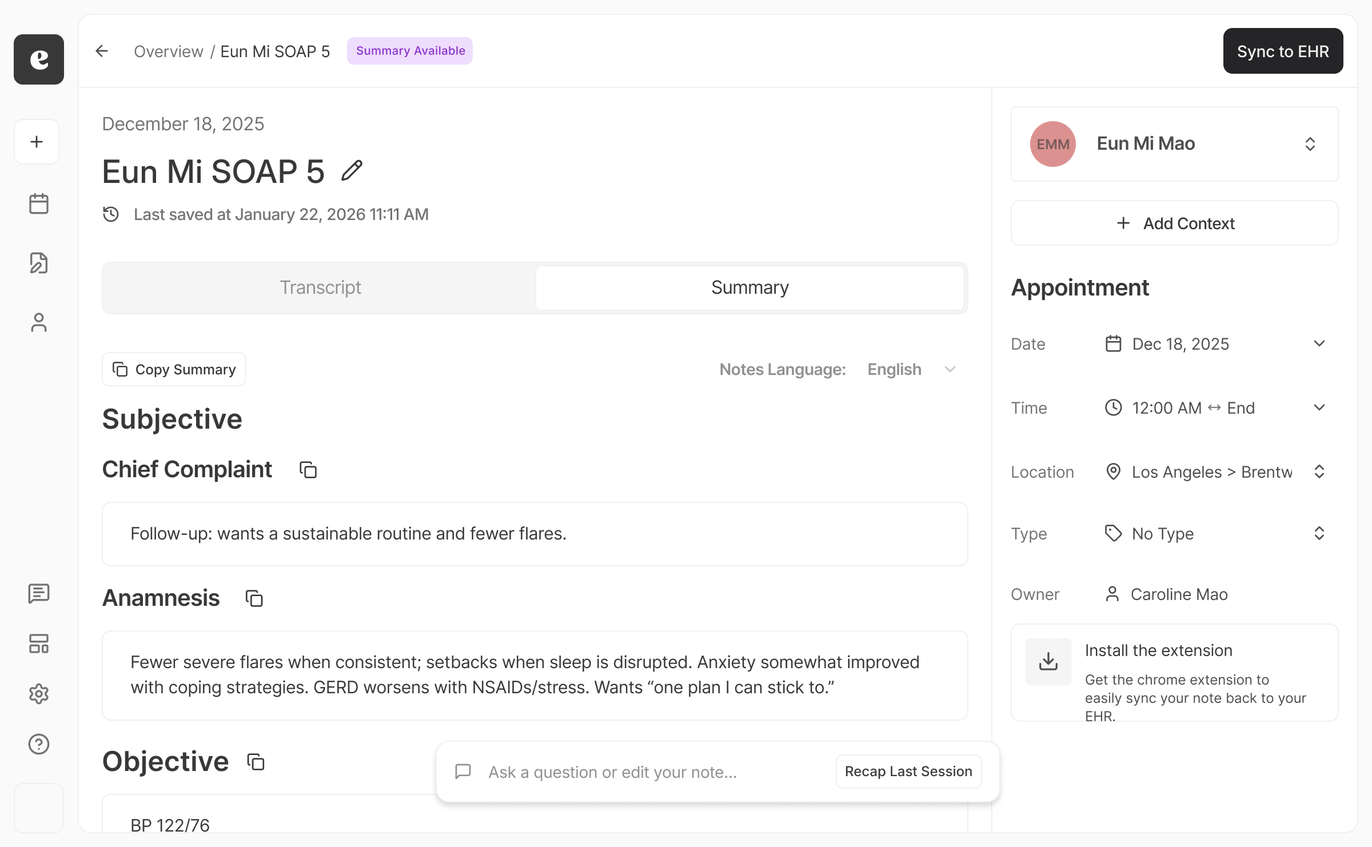Sync the note to EHR
Screen dimensions: 1372x847
tap(1283, 51)
